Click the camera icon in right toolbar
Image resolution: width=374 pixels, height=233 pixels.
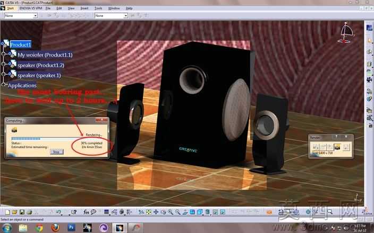(369, 79)
